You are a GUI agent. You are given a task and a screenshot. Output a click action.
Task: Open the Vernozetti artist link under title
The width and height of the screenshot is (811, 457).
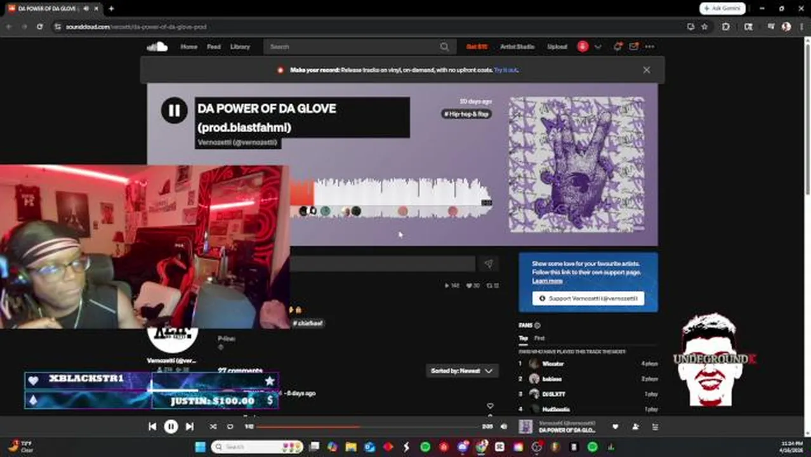237,143
